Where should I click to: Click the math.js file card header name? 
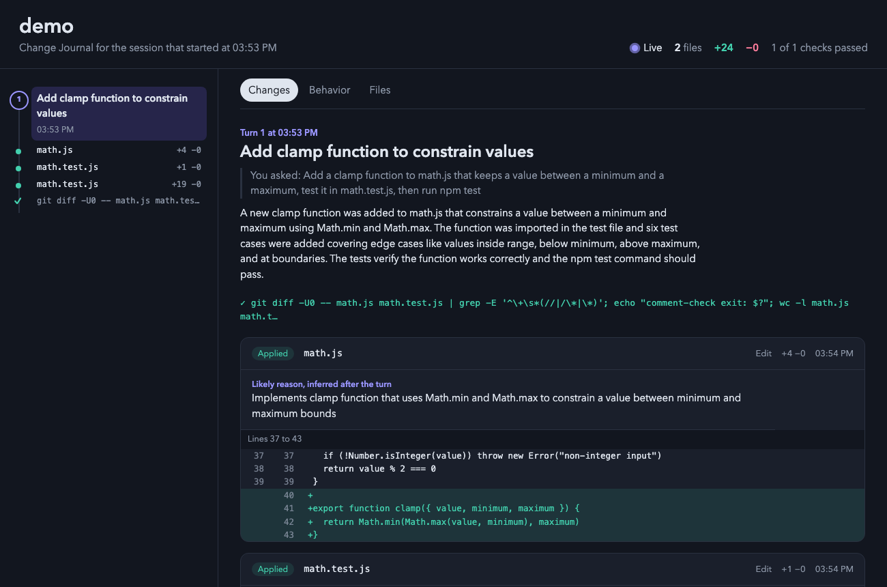click(x=323, y=353)
